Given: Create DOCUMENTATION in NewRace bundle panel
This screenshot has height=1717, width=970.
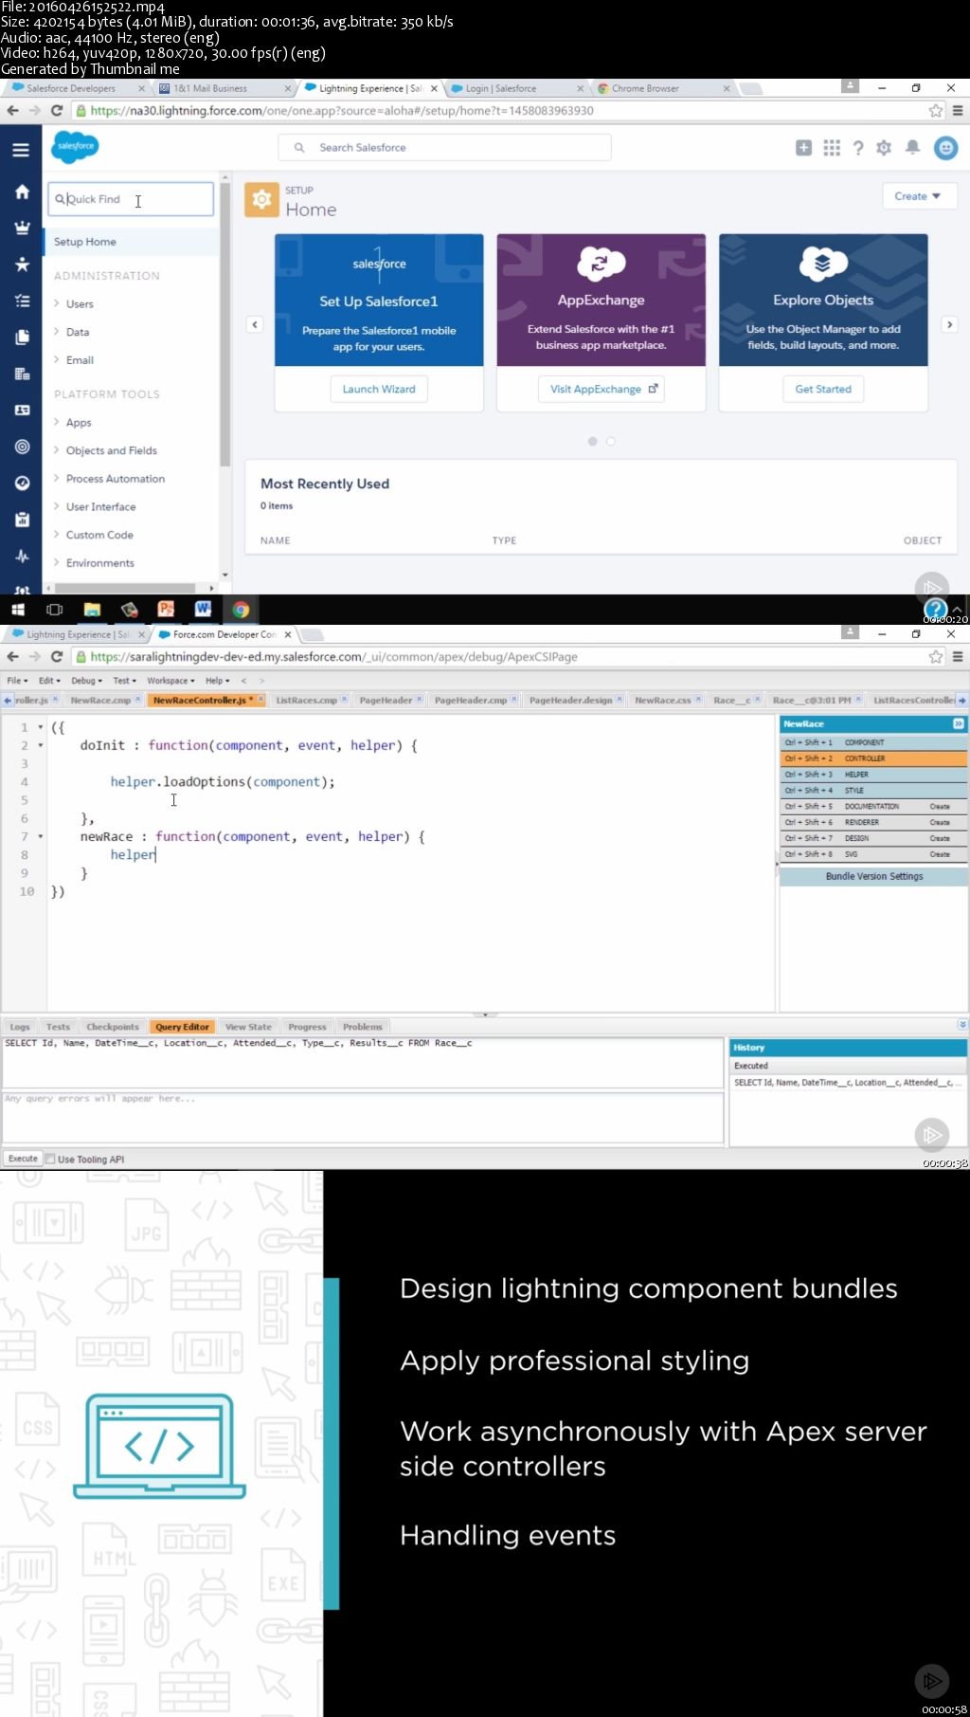Looking at the screenshot, I should tap(940, 807).
